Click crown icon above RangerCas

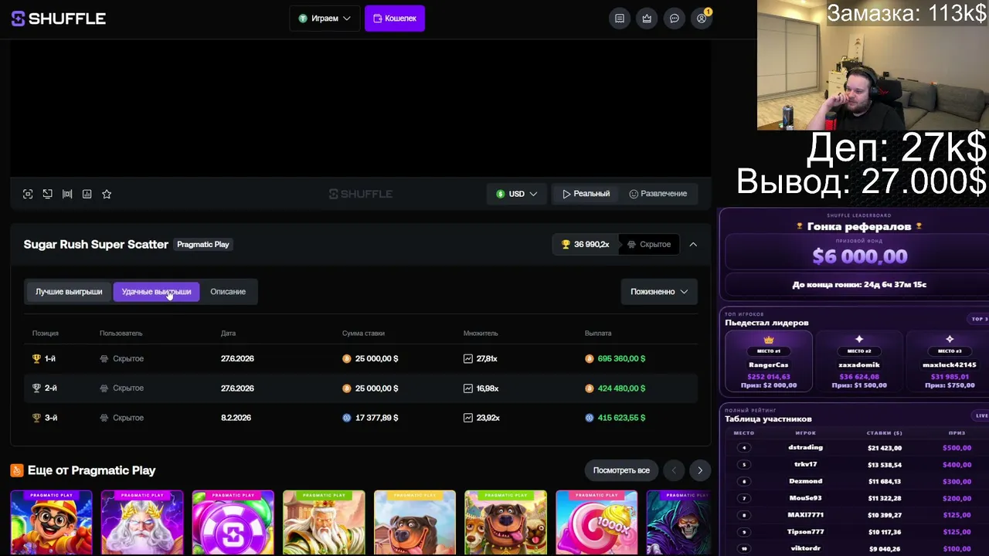pyautogui.click(x=769, y=340)
